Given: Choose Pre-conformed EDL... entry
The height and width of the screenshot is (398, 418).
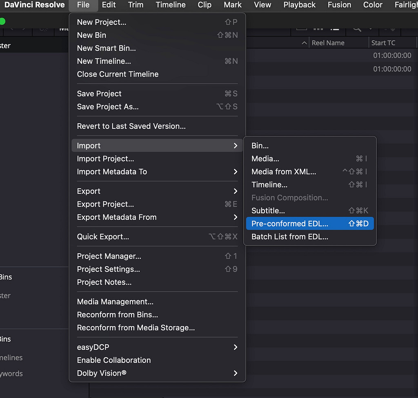Looking at the screenshot, I should pos(310,223).
